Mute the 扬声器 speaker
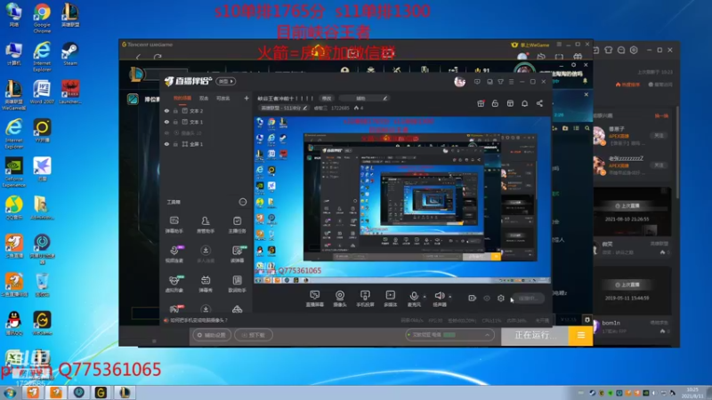This screenshot has height=400, width=712. [439, 299]
